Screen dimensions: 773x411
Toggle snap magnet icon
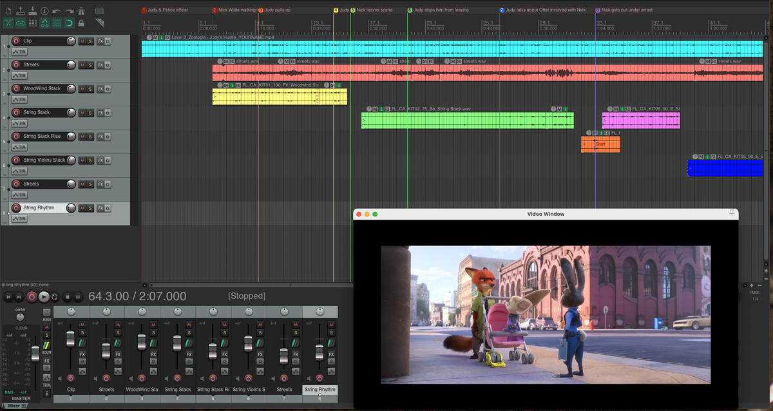point(69,23)
